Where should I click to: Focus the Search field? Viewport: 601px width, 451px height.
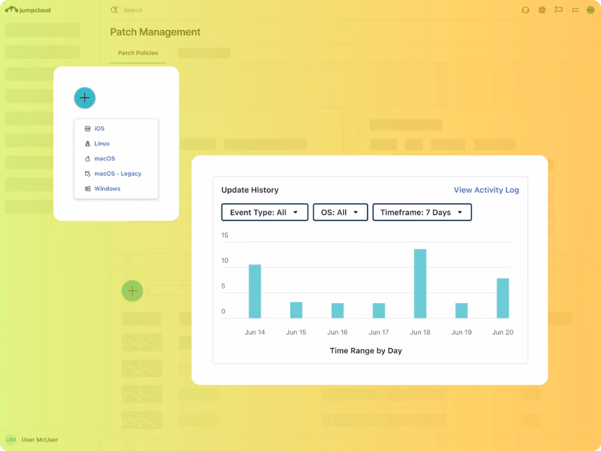coord(132,10)
